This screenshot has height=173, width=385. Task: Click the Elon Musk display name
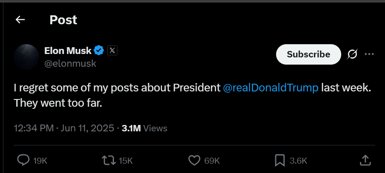(x=68, y=51)
